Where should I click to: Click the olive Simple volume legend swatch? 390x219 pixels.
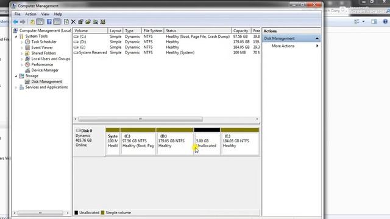102,213
